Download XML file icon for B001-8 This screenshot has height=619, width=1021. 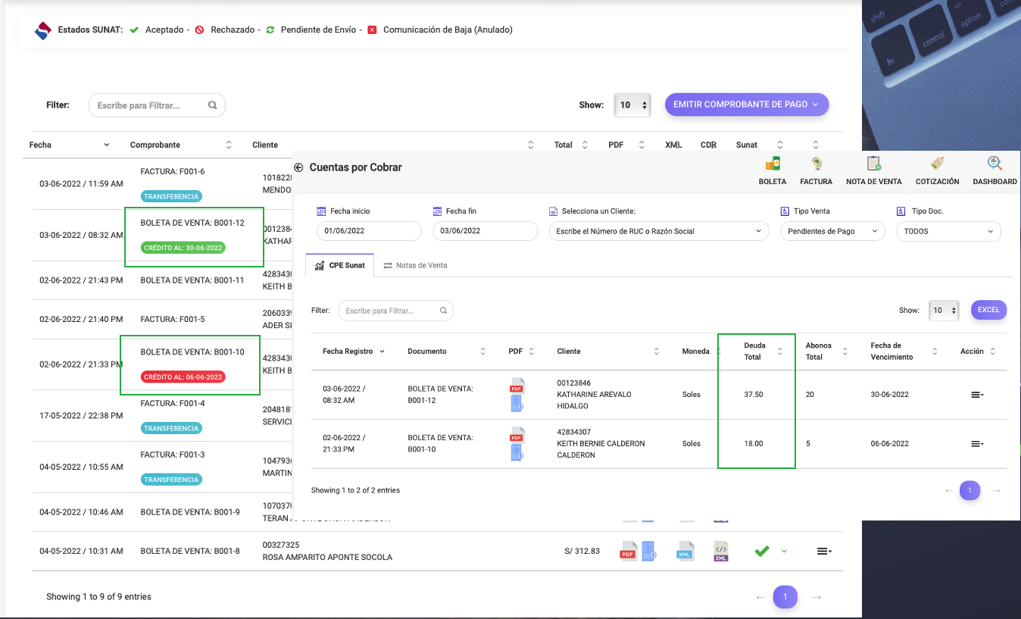coord(685,551)
